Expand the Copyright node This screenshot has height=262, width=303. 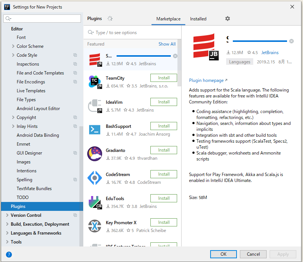[13, 117]
